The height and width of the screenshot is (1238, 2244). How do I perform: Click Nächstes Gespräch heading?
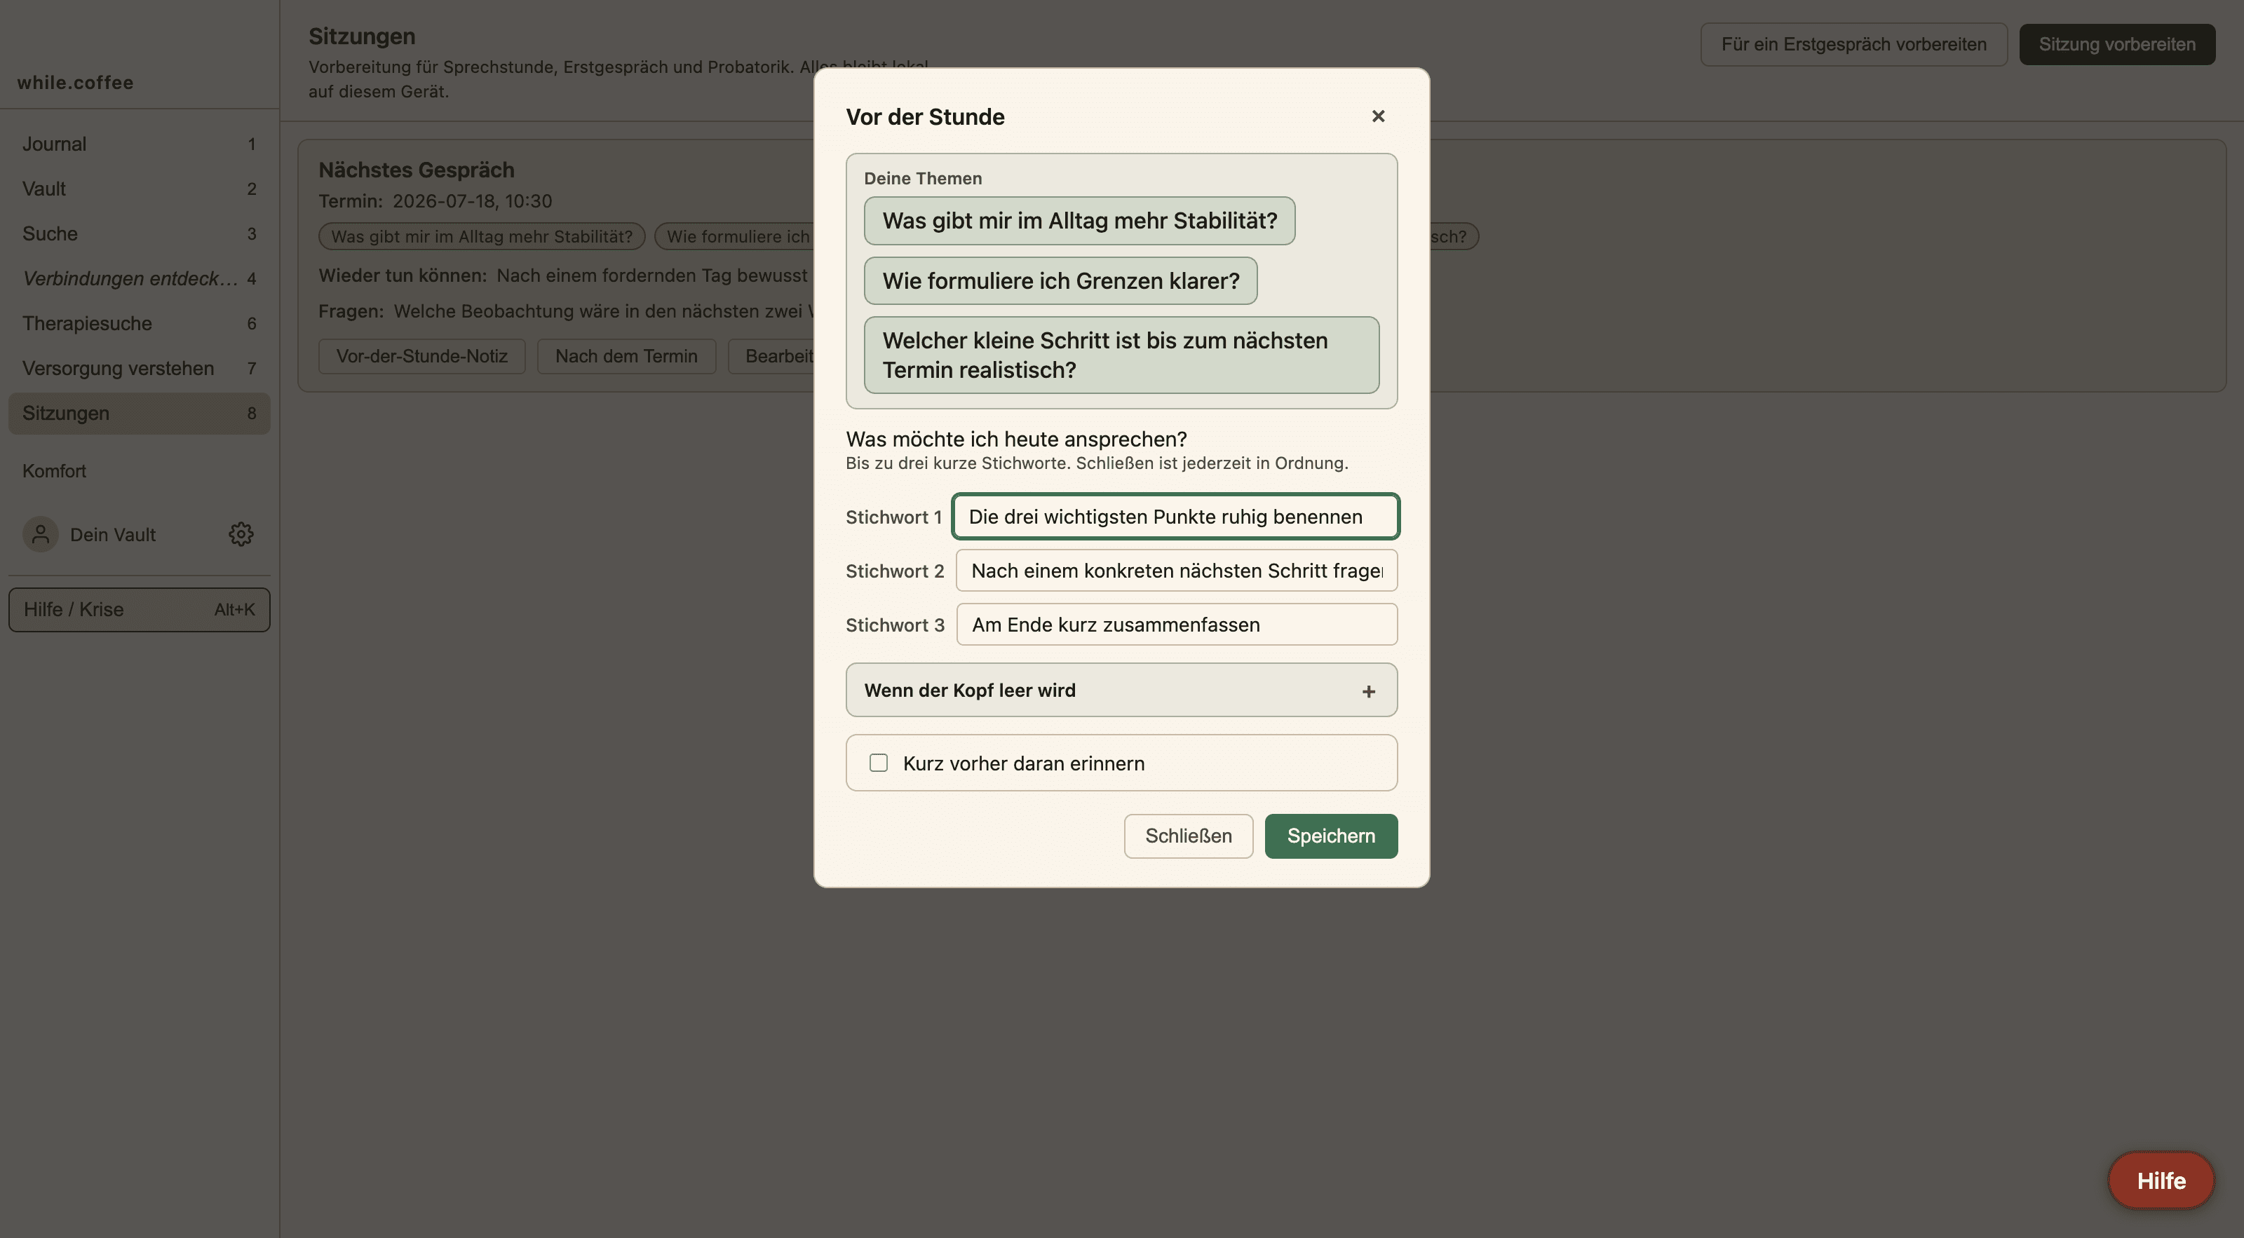(x=417, y=170)
